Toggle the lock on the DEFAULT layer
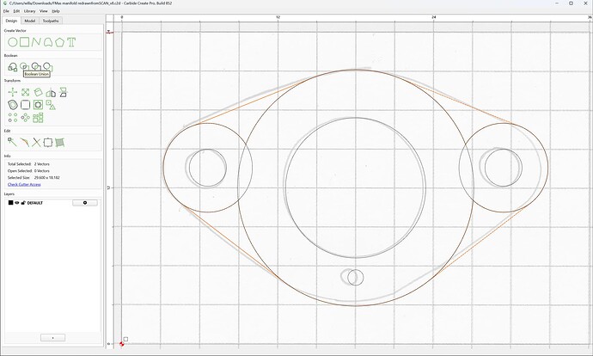The image size is (593, 356). pos(23,203)
